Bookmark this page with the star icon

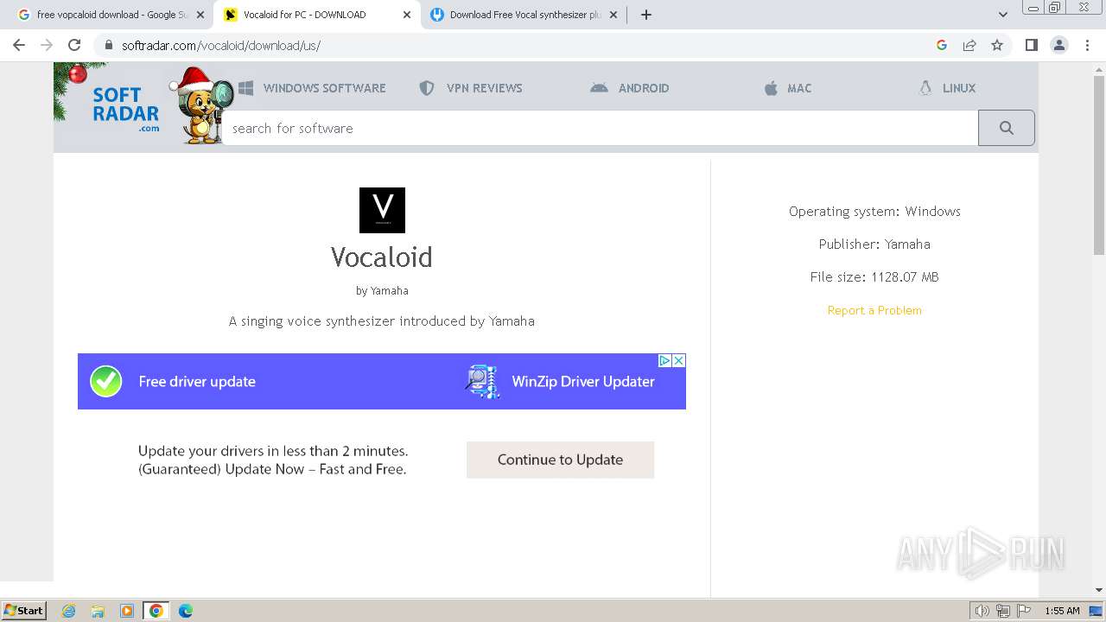pos(997,45)
